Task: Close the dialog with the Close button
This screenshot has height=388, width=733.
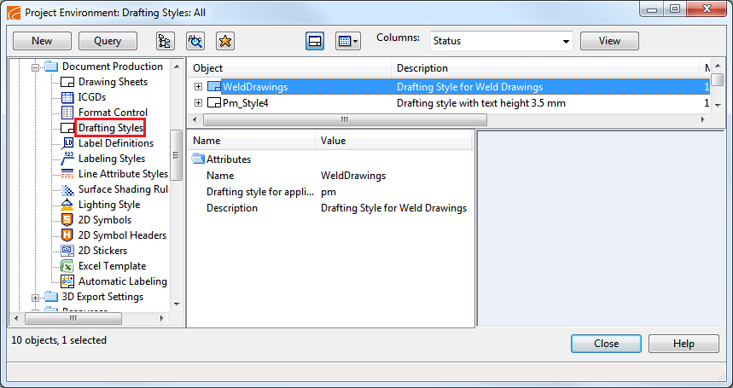Action: pyautogui.click(x=606, y=344)
